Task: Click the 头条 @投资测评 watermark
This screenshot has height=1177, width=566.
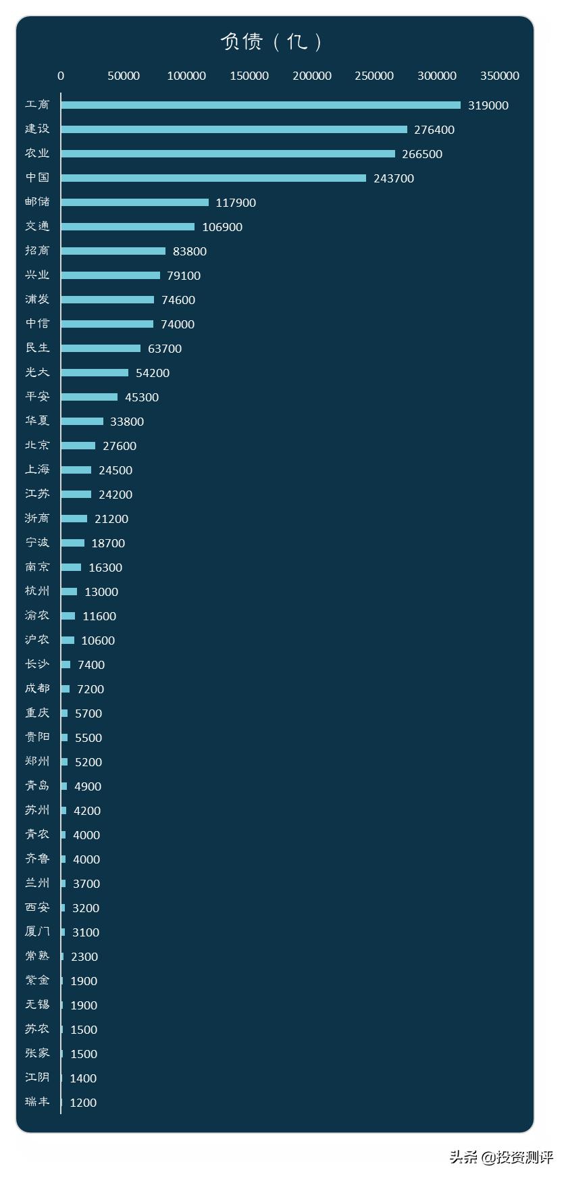Action: tap(500, 1157)
